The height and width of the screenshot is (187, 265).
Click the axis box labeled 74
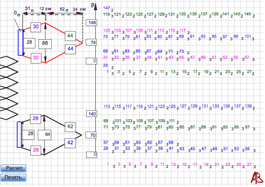(92, 42)
